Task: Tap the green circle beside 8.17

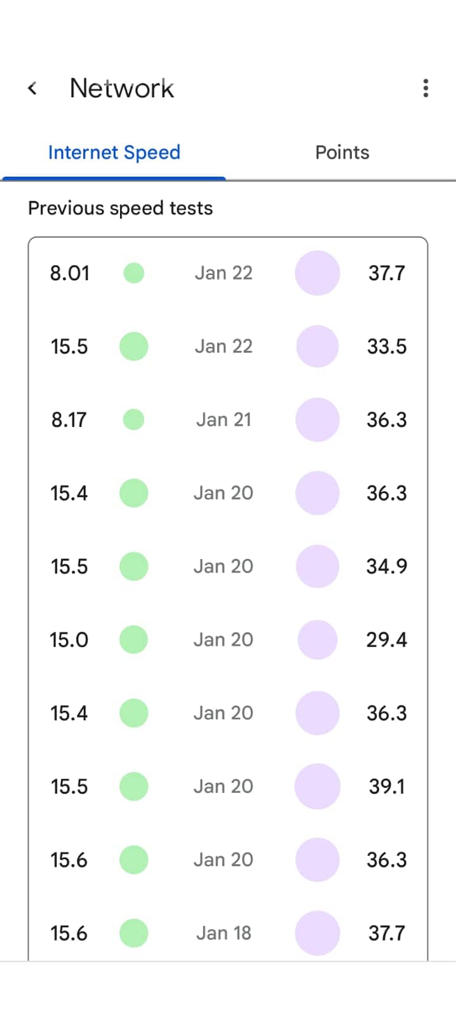Action: coord(133,419)
